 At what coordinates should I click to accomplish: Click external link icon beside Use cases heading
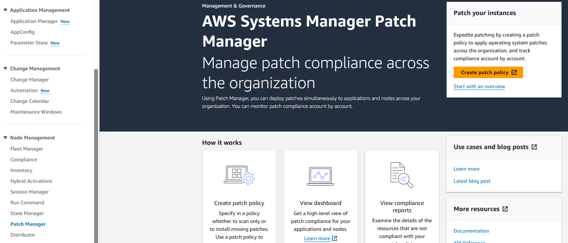point(534,147)
